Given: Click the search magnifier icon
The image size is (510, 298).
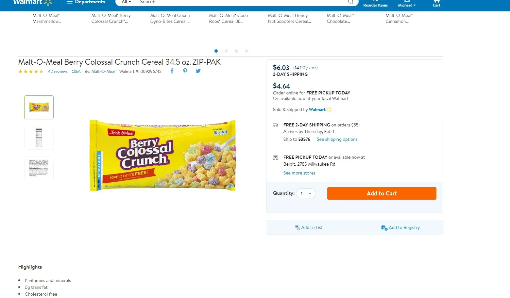Looking at the screenshot, I should pos(351,2).
